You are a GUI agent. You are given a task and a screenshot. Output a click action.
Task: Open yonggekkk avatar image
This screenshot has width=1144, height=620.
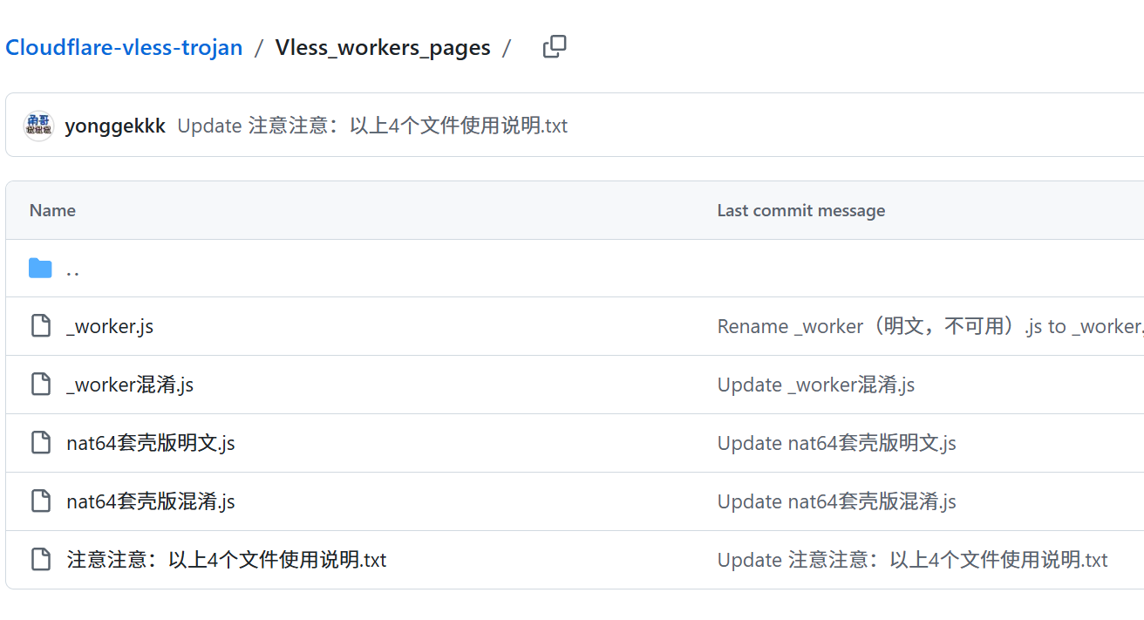pyautogui.click(x=39, y=126)
